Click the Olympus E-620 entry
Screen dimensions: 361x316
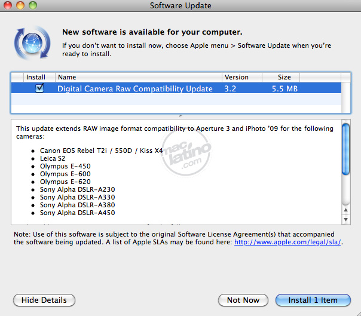(x=65, y=182)
